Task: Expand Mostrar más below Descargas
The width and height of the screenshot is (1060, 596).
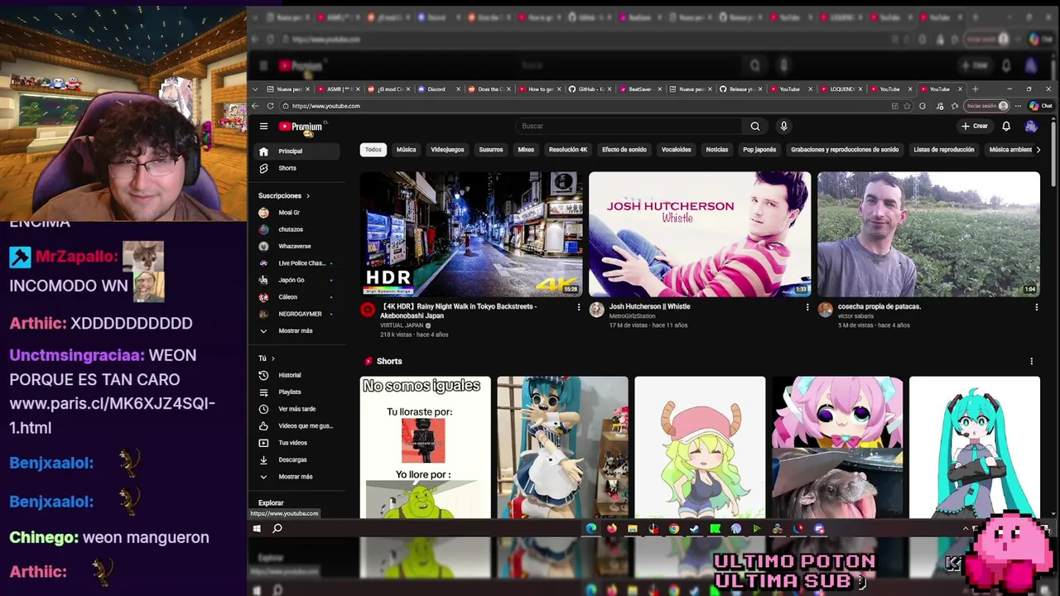Action: pos(297,477)
